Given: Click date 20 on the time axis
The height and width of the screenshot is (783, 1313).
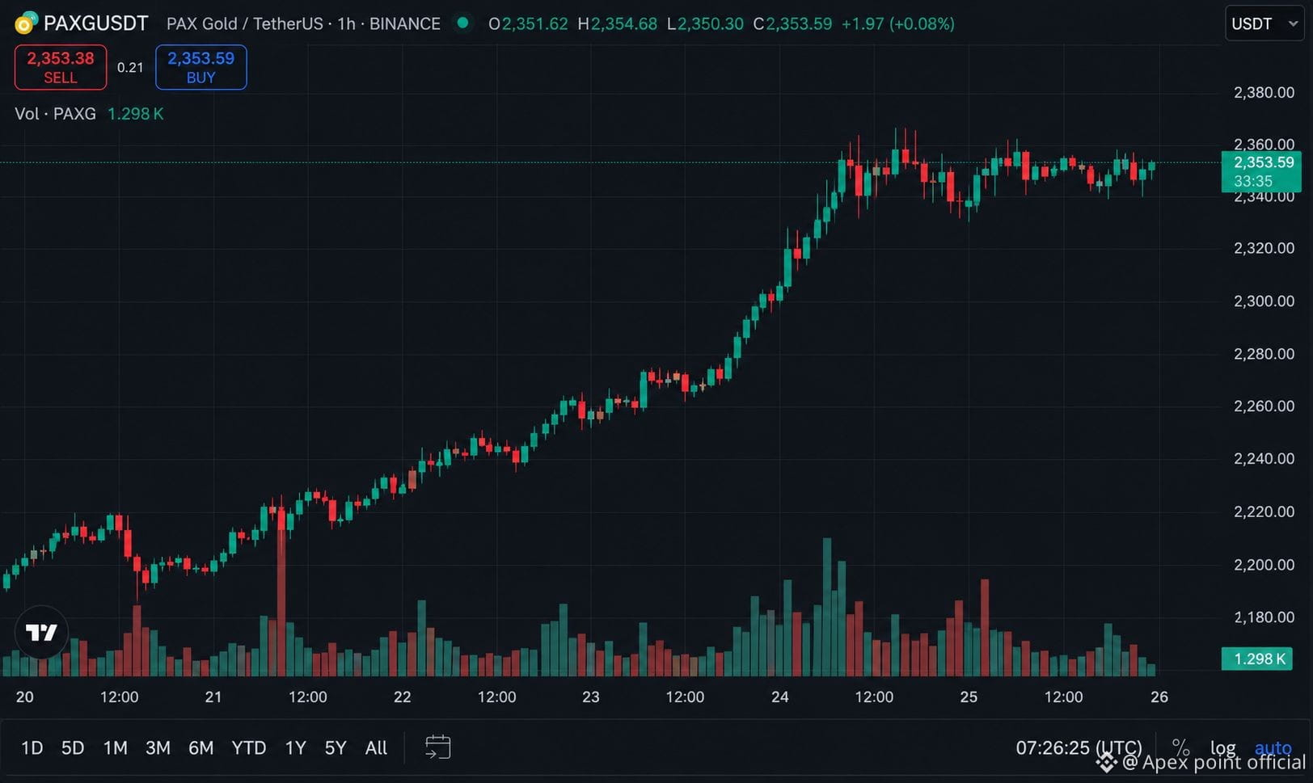Looking at the screenshot, I should 25,697.
